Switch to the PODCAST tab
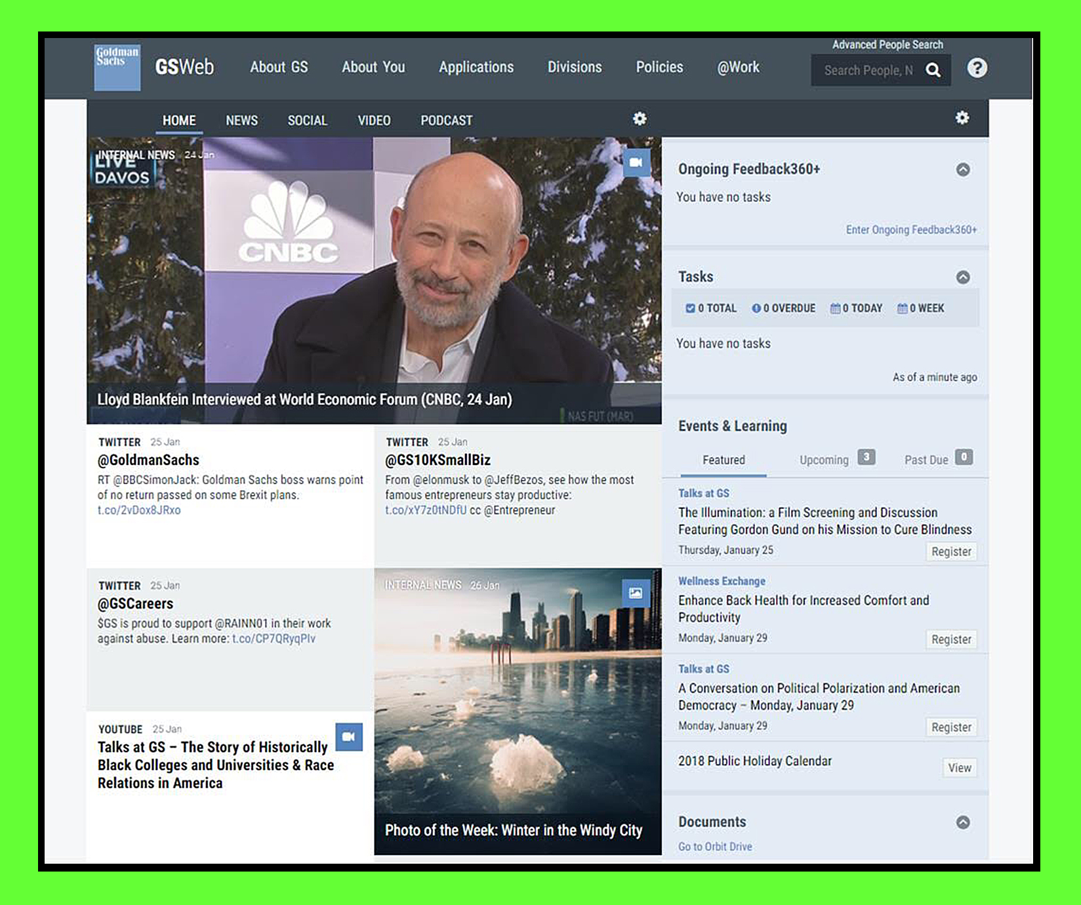 446,121
